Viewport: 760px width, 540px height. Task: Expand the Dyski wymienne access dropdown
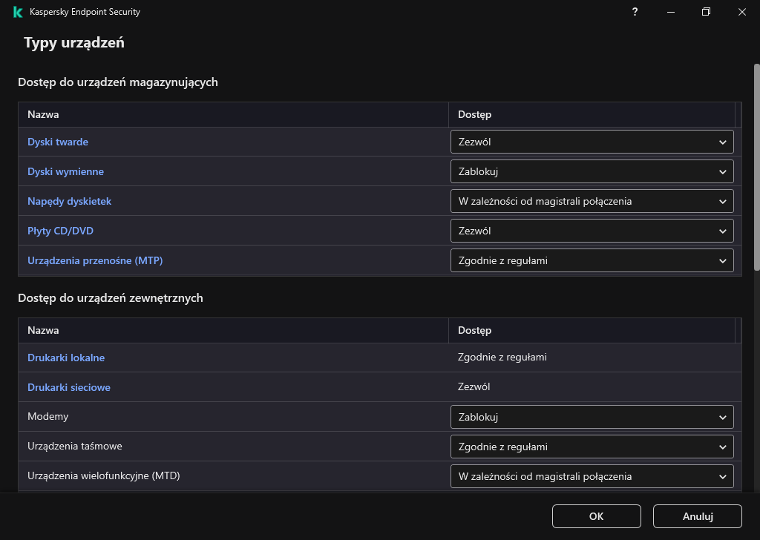(x=592, y=171)
